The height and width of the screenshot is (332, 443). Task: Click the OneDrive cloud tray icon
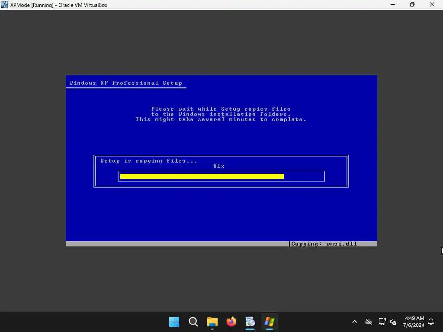coord(369,322)
